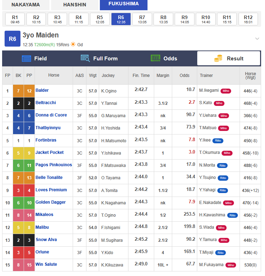The width and height of the screenshot is (265, 276).
Task: Click finish time 2:49.0
Action: click(x=141, y=264)
